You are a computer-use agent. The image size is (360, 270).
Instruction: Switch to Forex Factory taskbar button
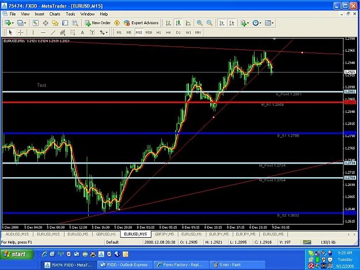tap(181, 265)
